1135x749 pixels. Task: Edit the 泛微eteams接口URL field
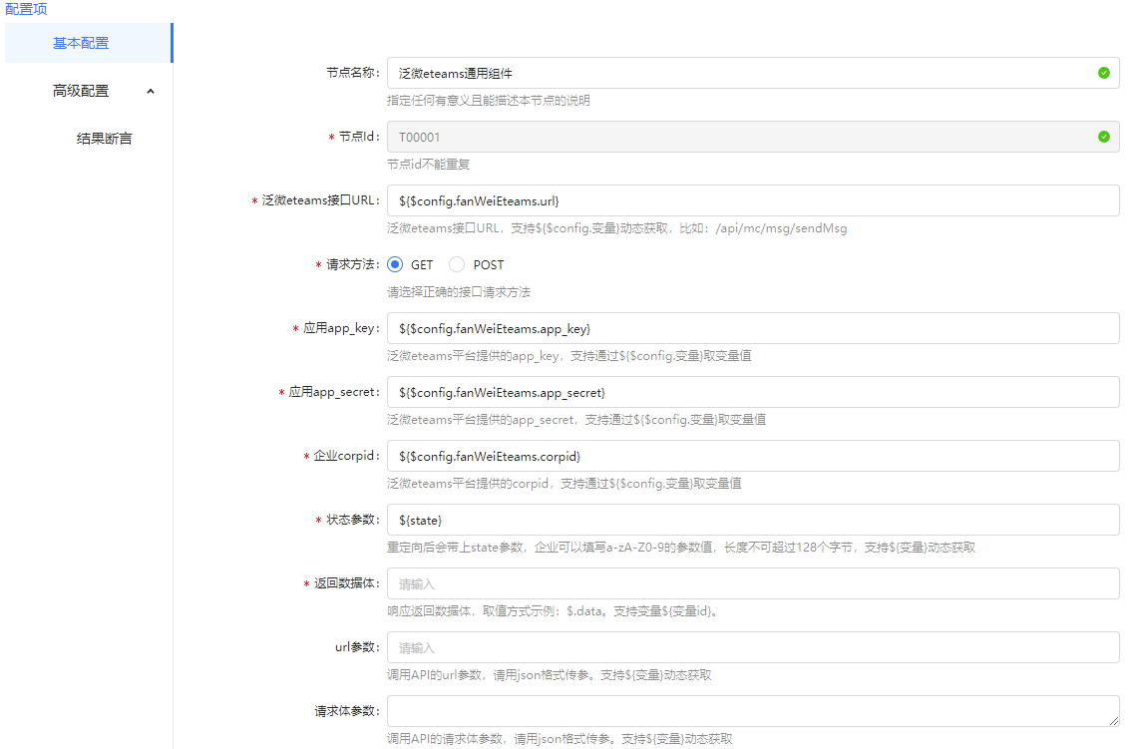tap(752, 200)
